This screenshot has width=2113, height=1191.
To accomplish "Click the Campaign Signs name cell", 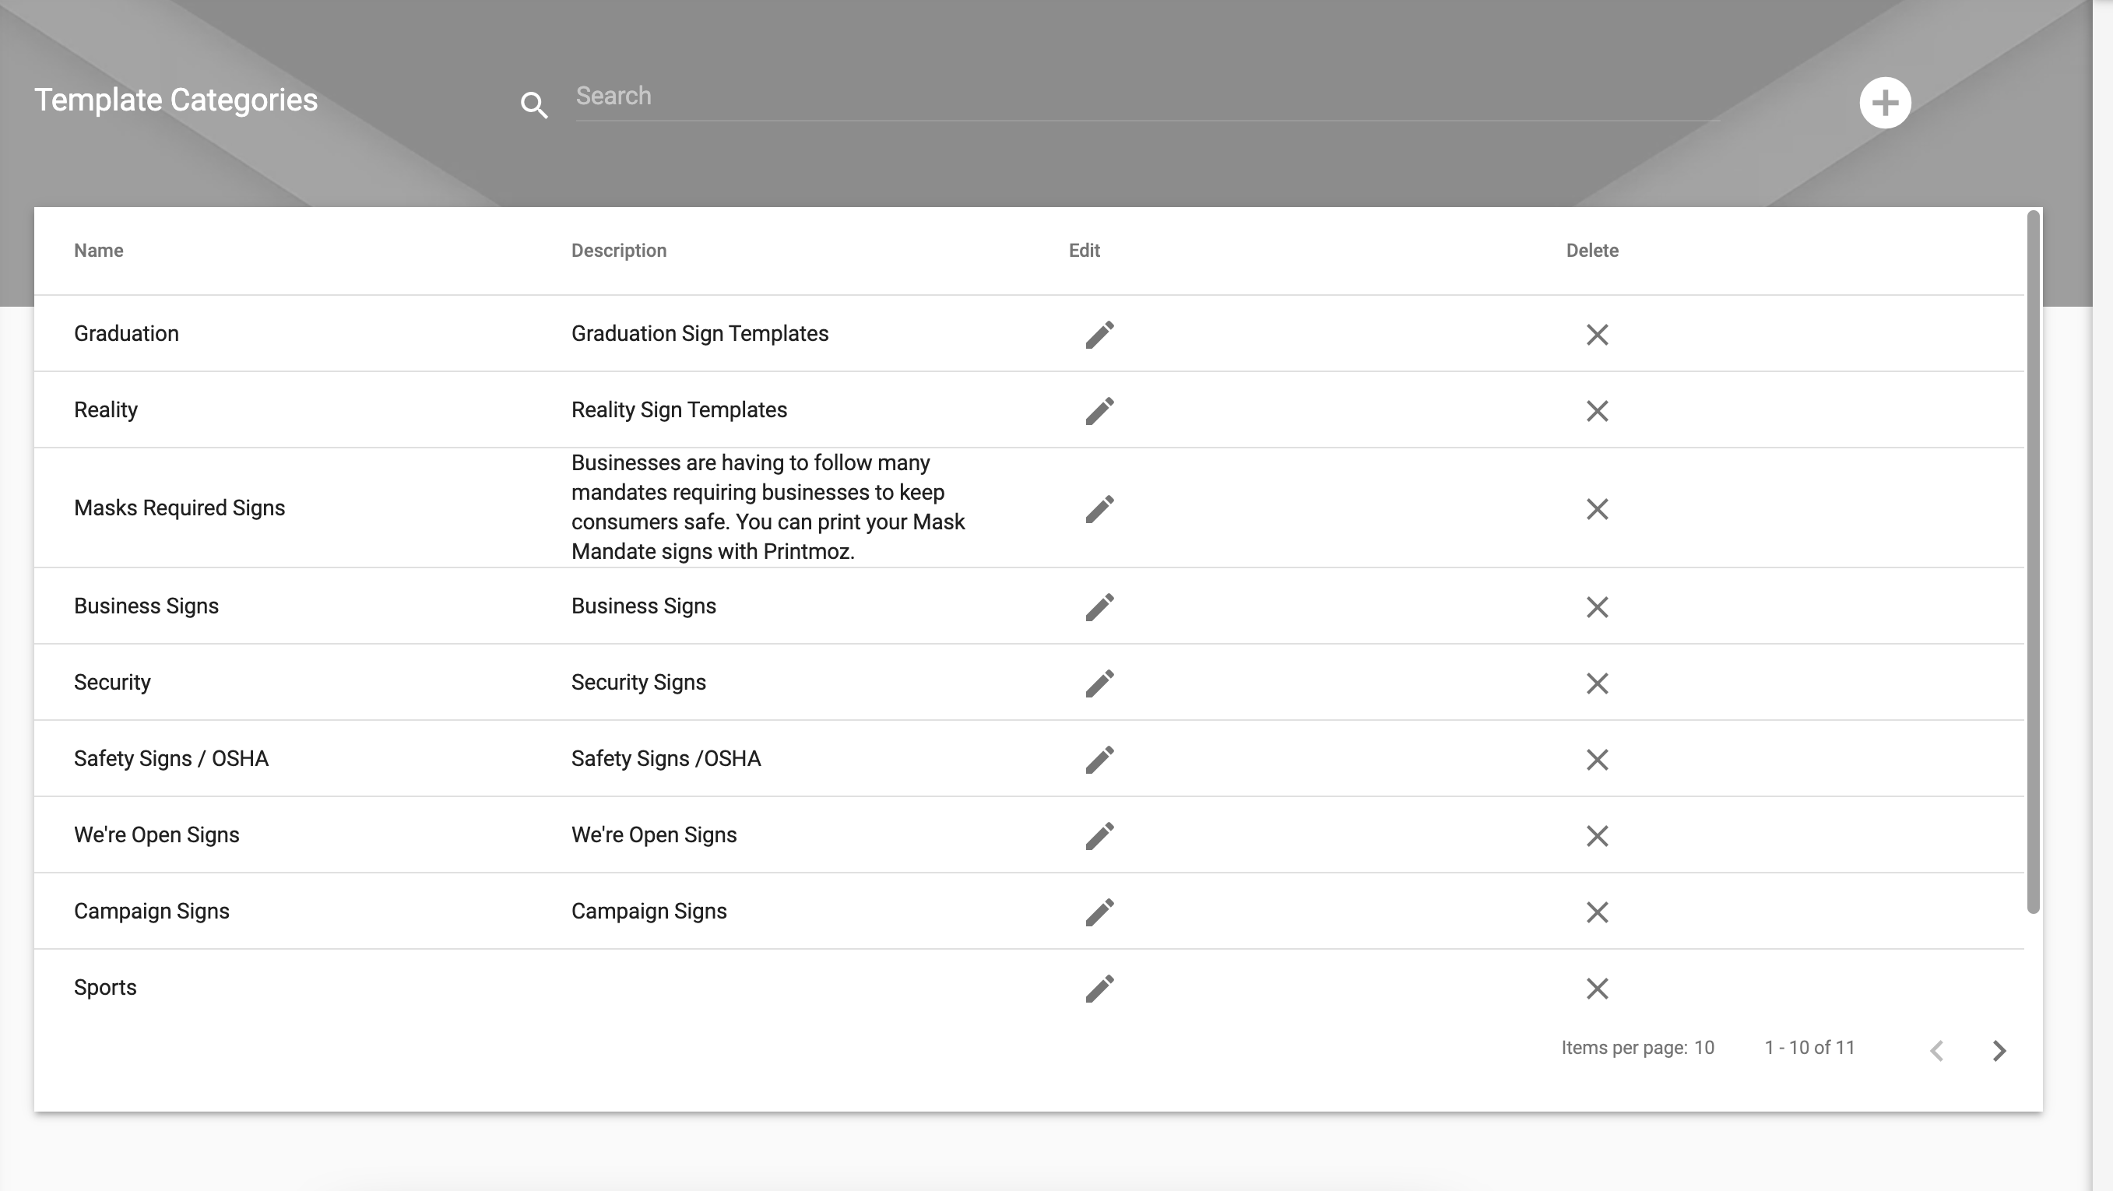I will 152,912.
